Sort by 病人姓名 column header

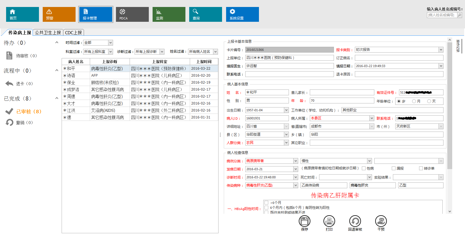click(76, 62)
